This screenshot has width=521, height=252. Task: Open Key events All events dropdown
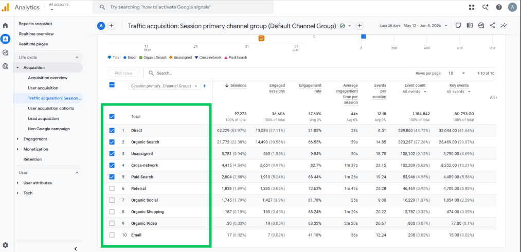point(459,92)
